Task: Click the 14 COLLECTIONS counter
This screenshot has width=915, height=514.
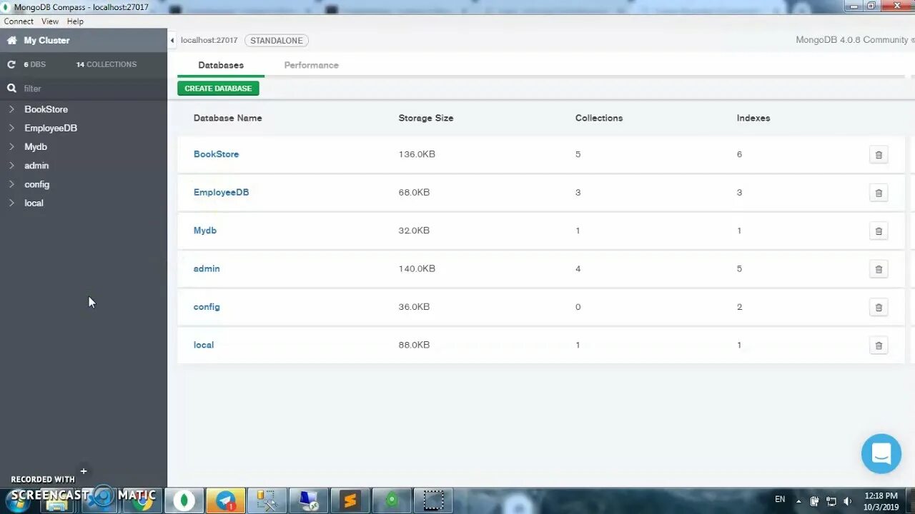Action: [107, 64]
